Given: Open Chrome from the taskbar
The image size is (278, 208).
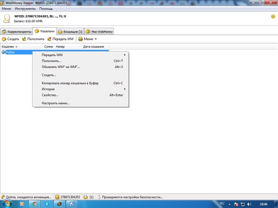Looking at the screenshot, I should [x=35, y=204].
